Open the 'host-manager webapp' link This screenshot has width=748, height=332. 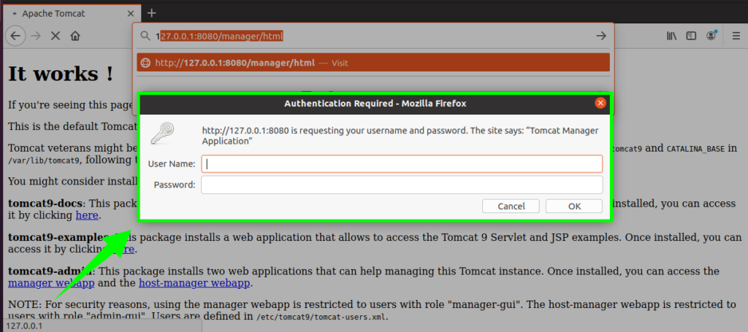(x=194, y=283)
